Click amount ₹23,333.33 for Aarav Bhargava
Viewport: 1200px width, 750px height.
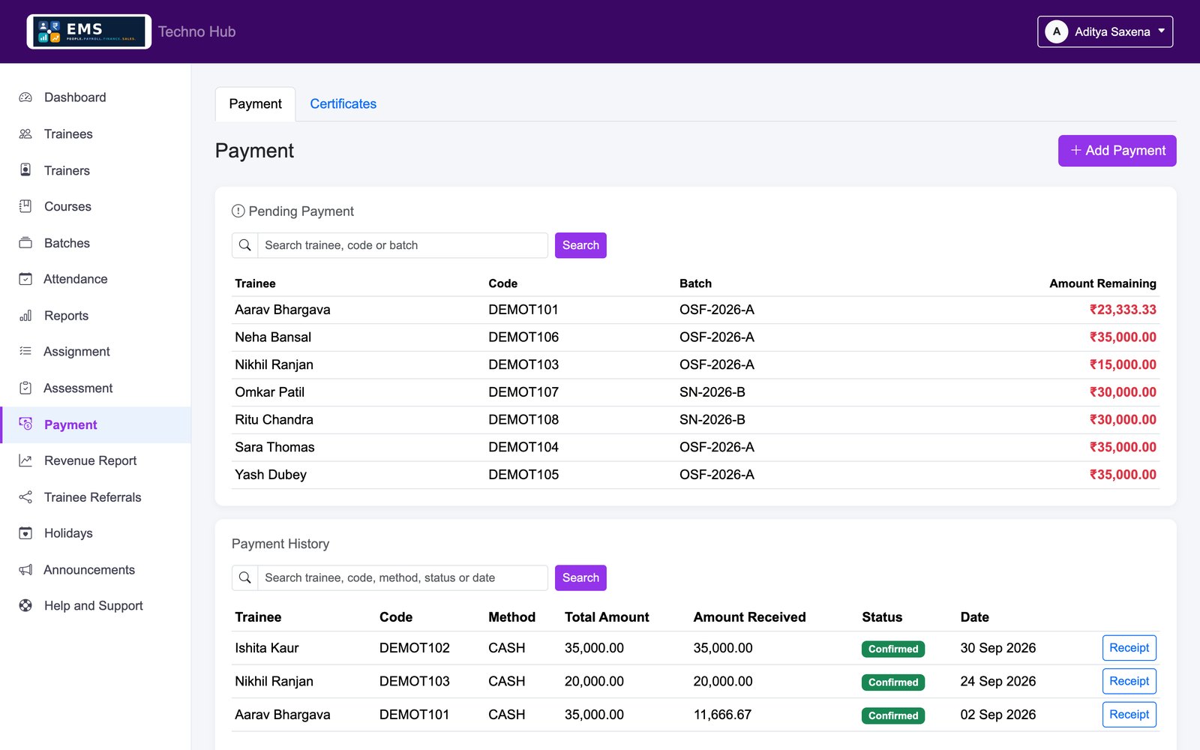pyautogui.click(x=1122, y=310)
